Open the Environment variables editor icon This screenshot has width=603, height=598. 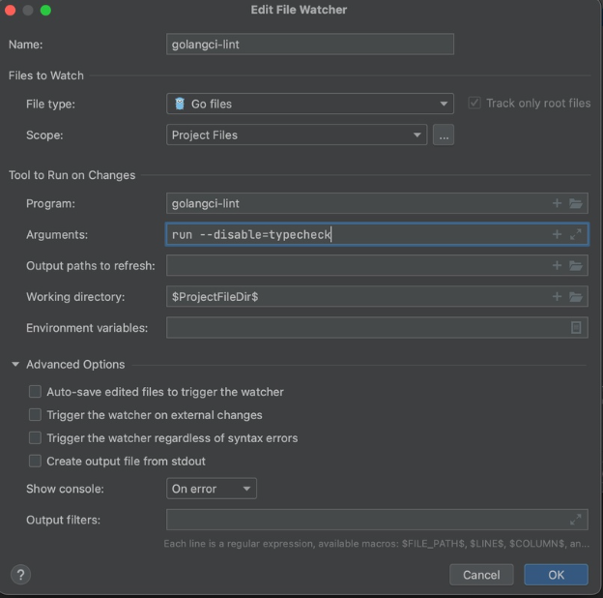coord(576,328)
